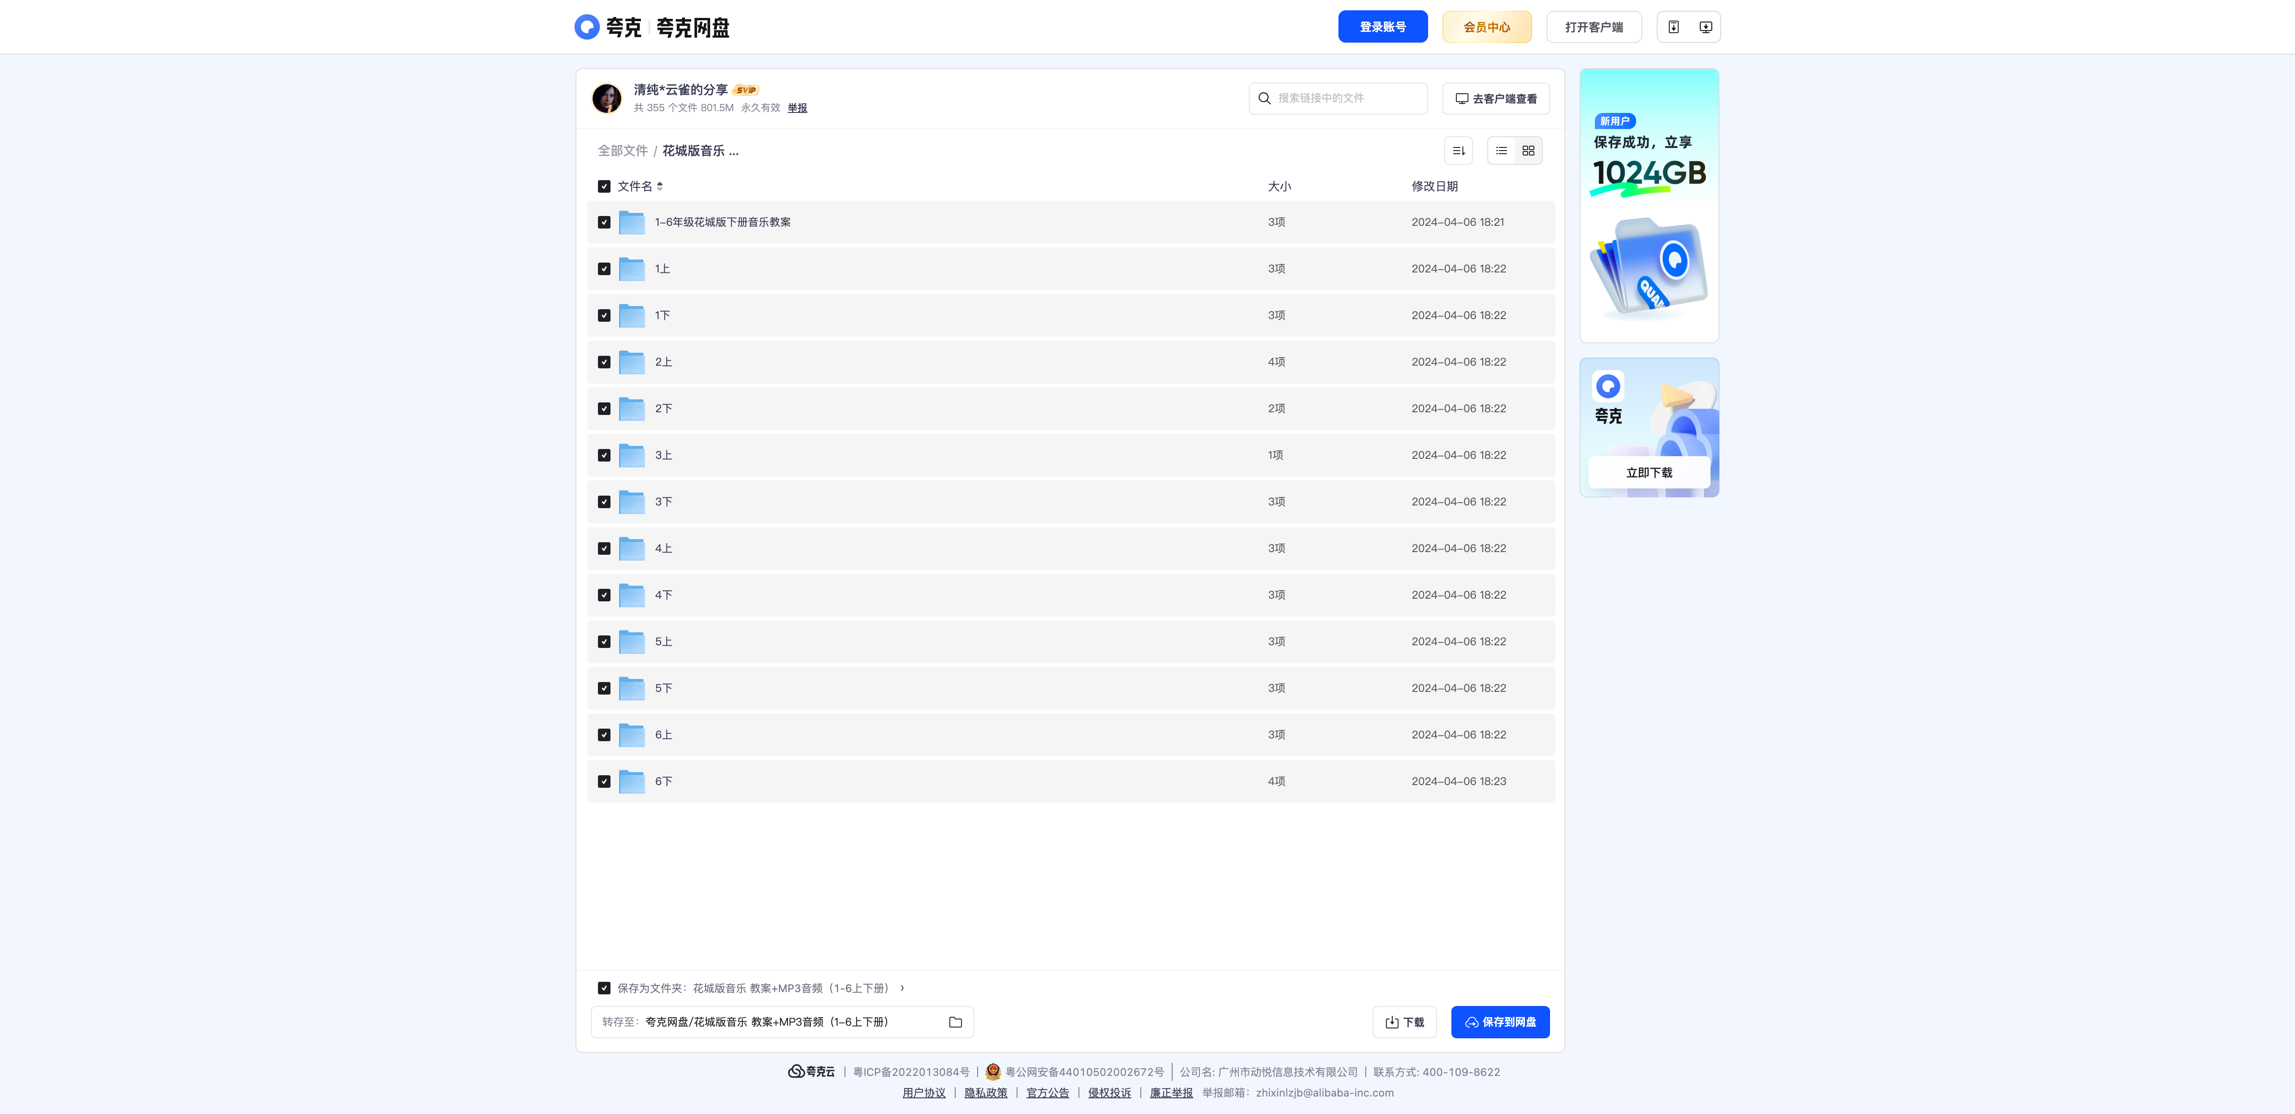2295x1114 pixels.
Task: Open the 用户协议 footer link
Action: click(x=924, y=1092)
